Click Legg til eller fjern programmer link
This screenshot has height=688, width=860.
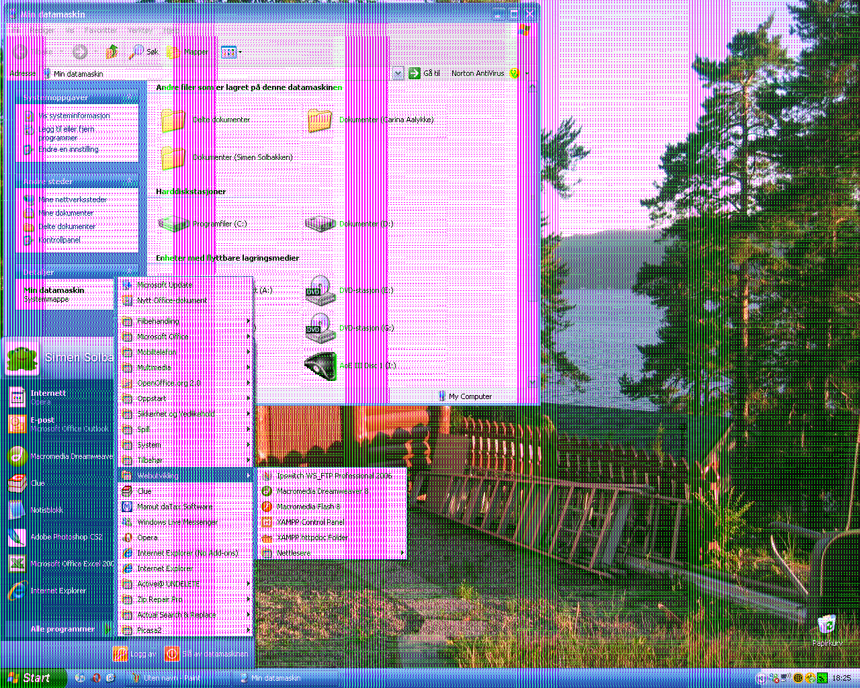[x=60, y=132]
